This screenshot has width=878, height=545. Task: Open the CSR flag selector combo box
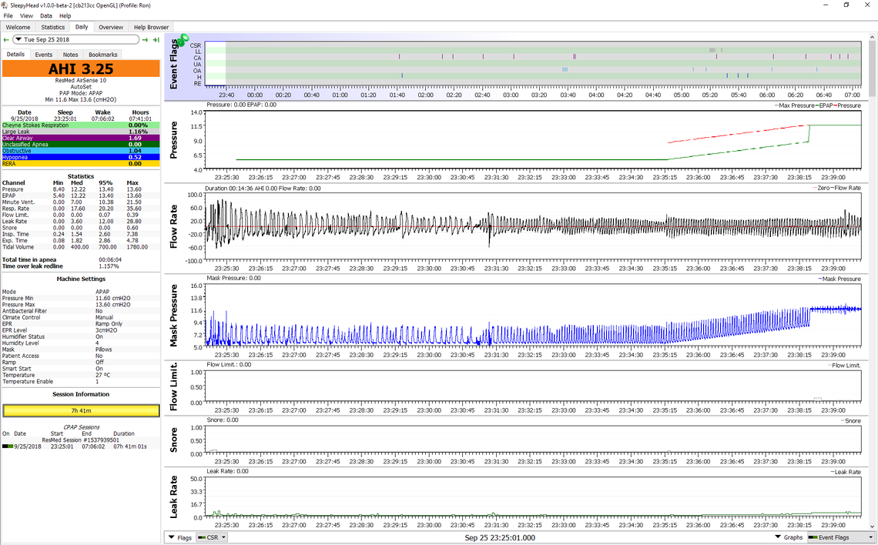point(212,537)
